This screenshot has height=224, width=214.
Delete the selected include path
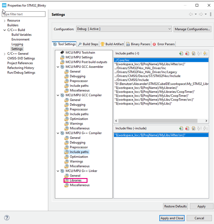coord(187,54)
